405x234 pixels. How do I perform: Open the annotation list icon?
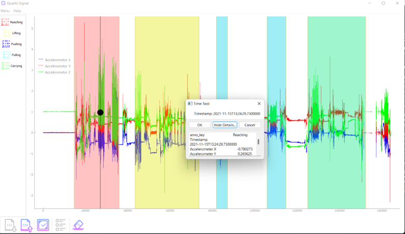pos(60,225)
